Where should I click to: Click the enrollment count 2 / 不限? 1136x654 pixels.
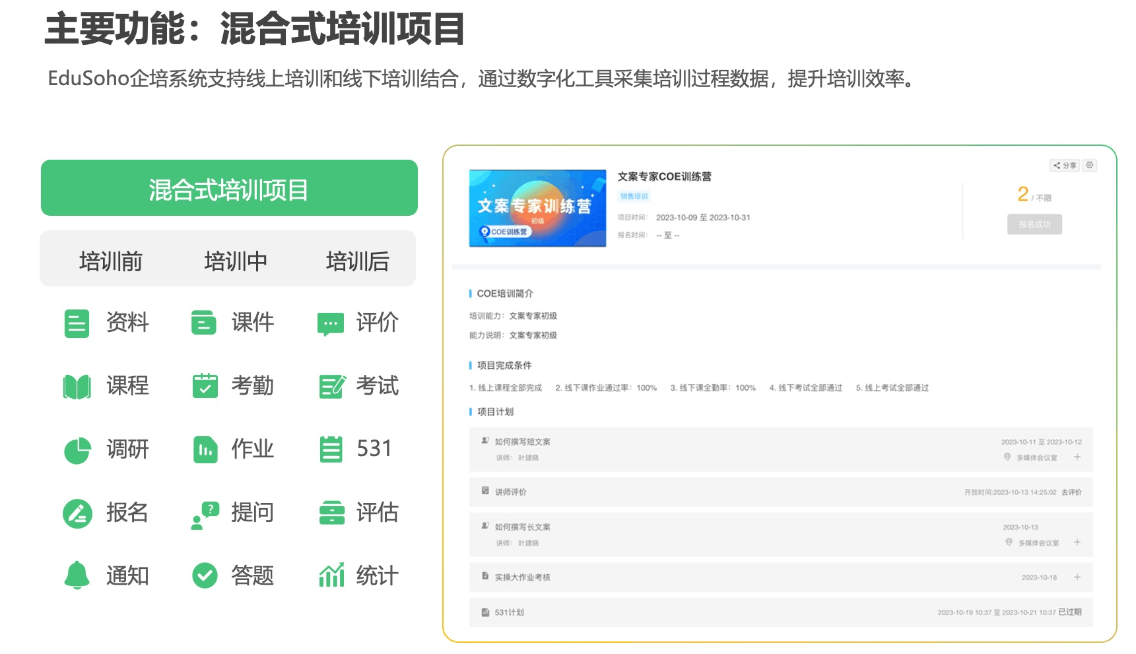pyautogui.click(x=1034, y=194)
